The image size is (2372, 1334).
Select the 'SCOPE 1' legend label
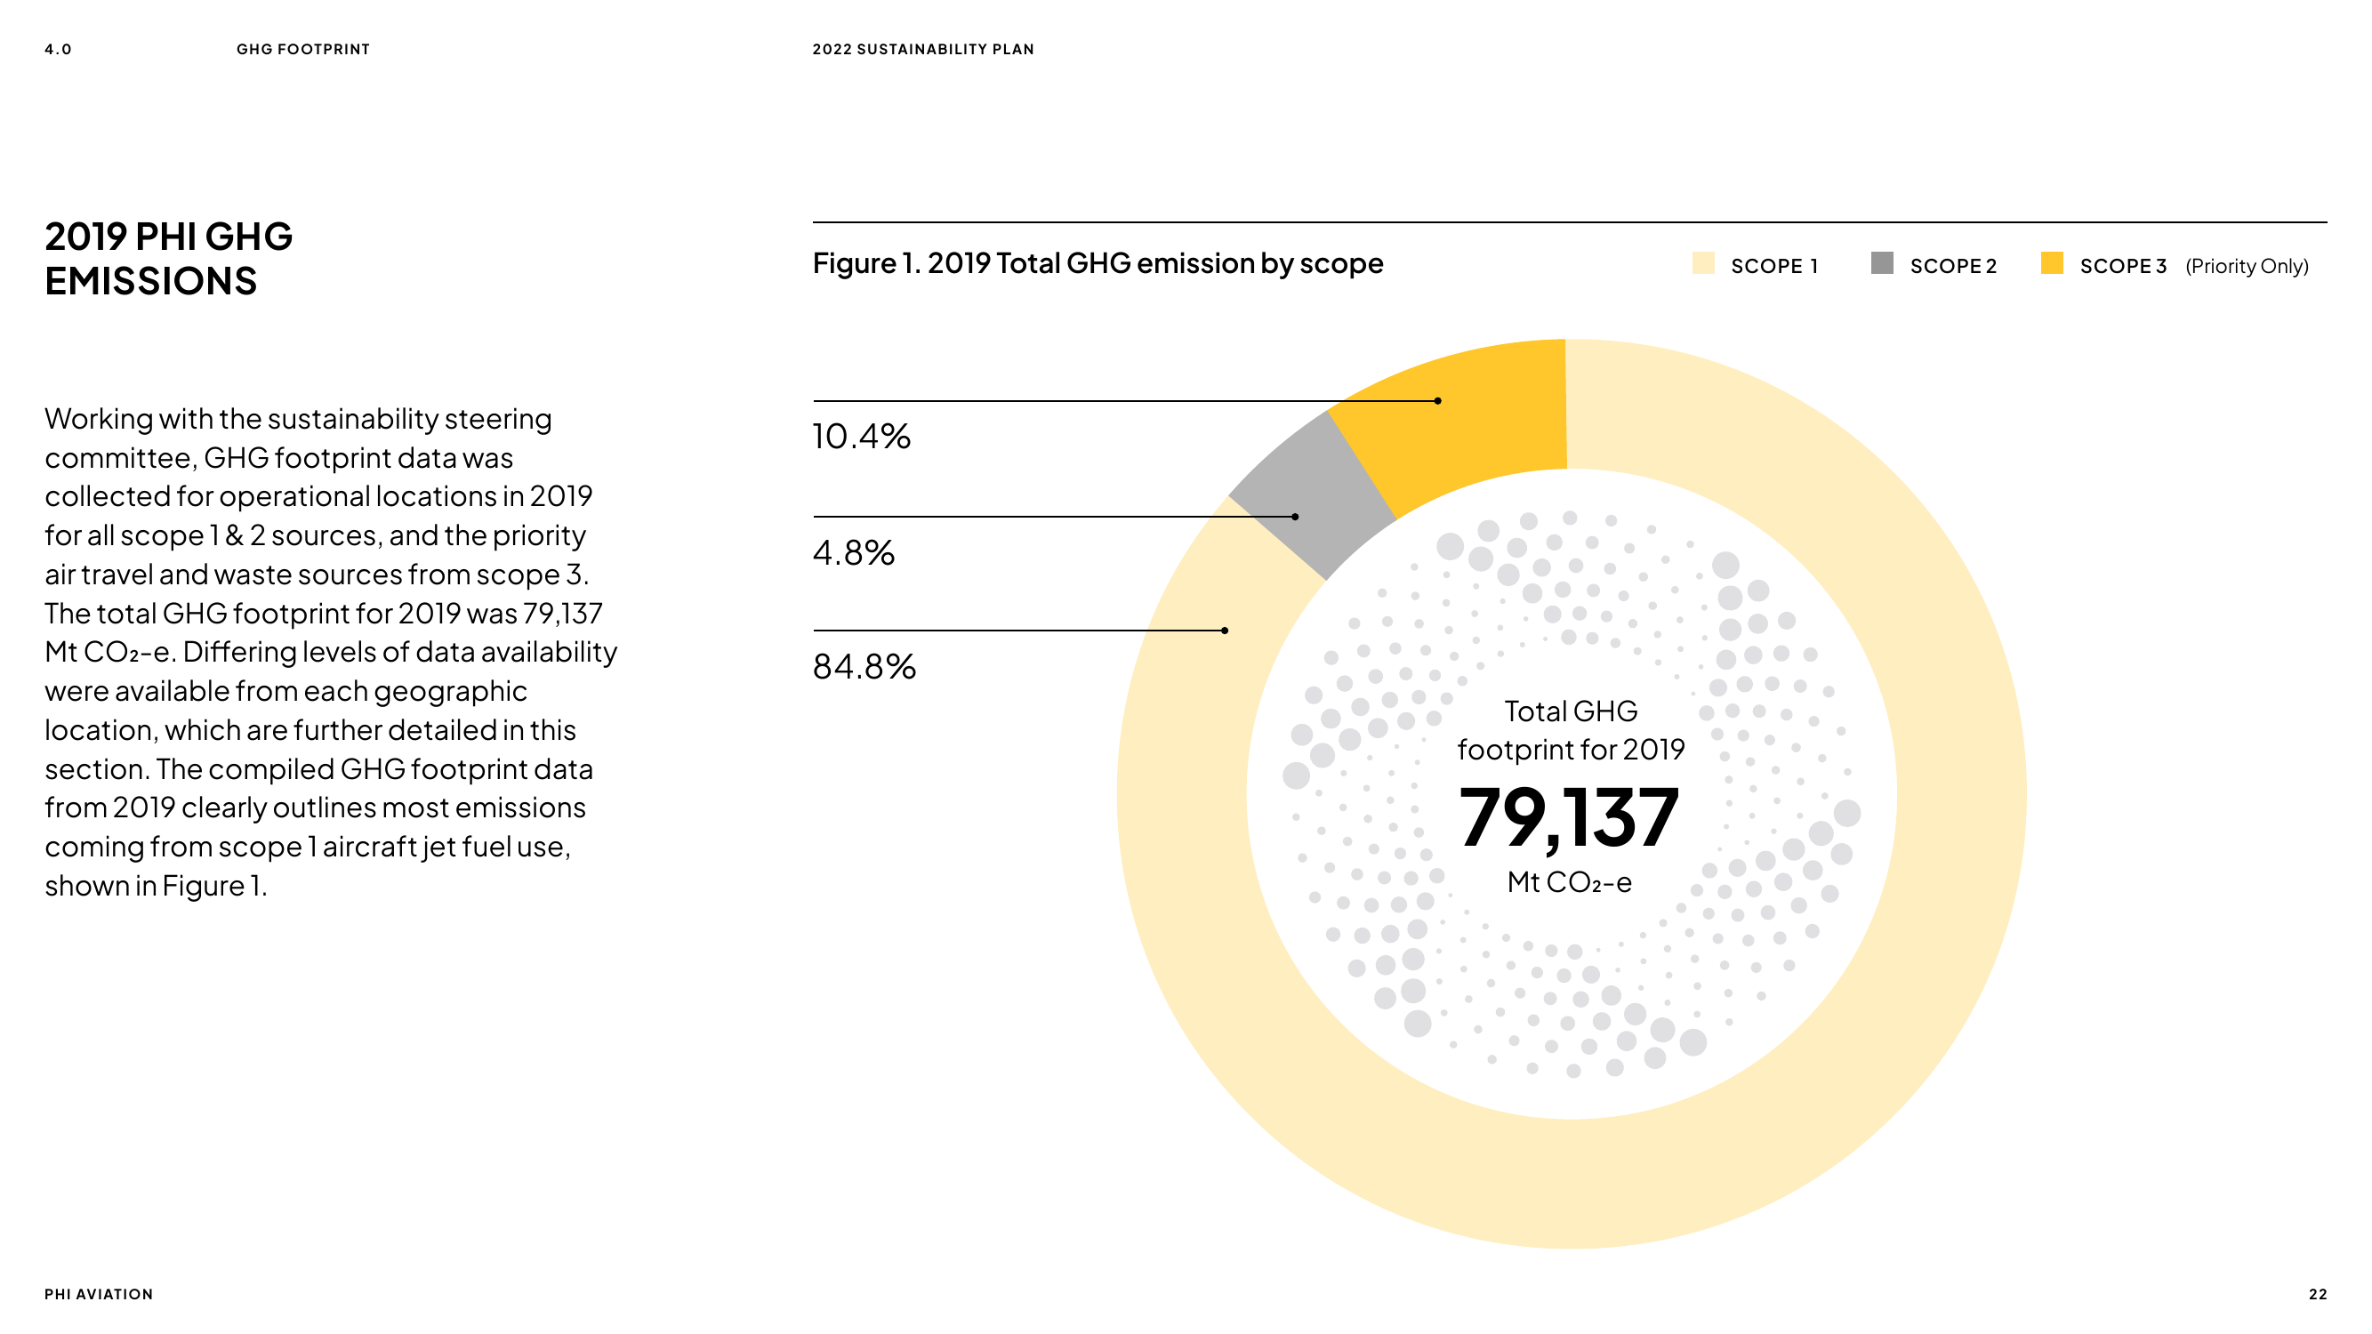tap(1774, 266)
